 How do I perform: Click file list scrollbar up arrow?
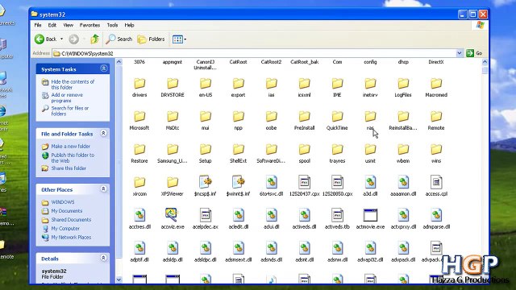pyautogui.click(x=485, y=62)
